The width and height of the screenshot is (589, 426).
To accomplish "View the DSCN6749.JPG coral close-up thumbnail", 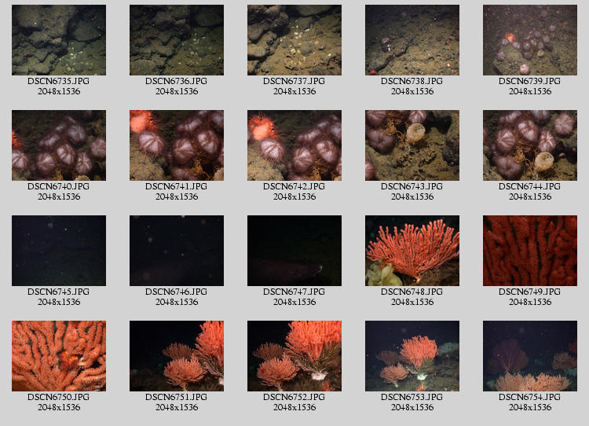I will tap(530, 251).
